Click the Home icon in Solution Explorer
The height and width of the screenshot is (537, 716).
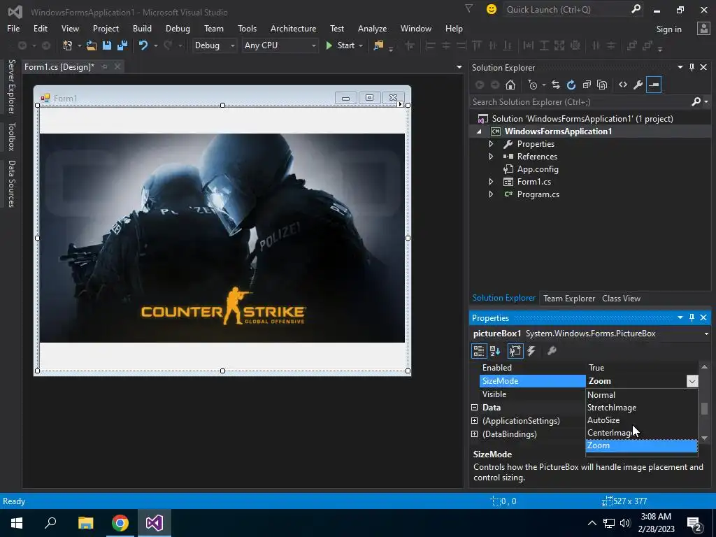click(x=510, y=85)
